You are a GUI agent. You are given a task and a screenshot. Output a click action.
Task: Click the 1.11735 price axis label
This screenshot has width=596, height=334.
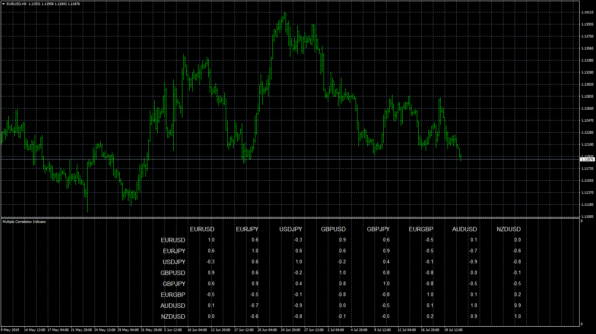click(587, 169)
